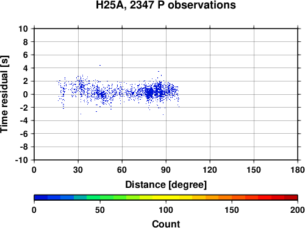Click the dark blue colorbar segment
The image size is (305, 228).
(41, 198)
